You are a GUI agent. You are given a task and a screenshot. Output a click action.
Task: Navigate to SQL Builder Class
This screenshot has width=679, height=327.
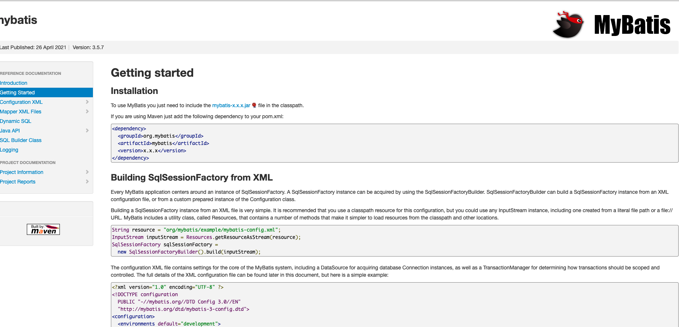tap(21, 140)
